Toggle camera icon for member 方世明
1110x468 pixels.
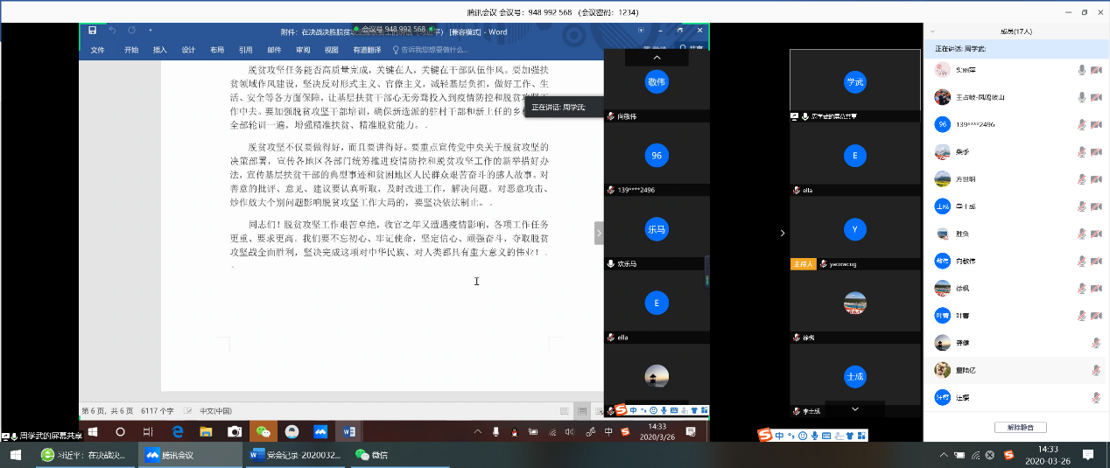[x=1095, y=179]
